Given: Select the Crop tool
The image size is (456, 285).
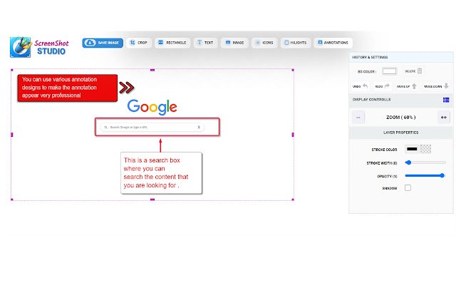Looking at the screenshot, I should [x=139, y=43].
